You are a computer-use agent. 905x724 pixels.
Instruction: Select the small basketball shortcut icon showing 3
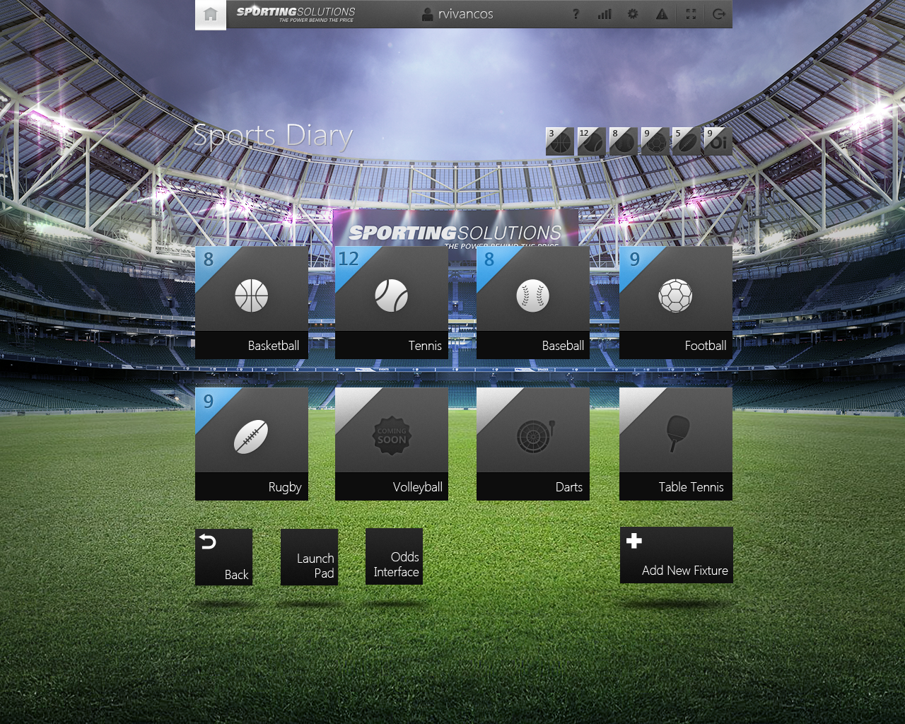[x=560, y=141]
